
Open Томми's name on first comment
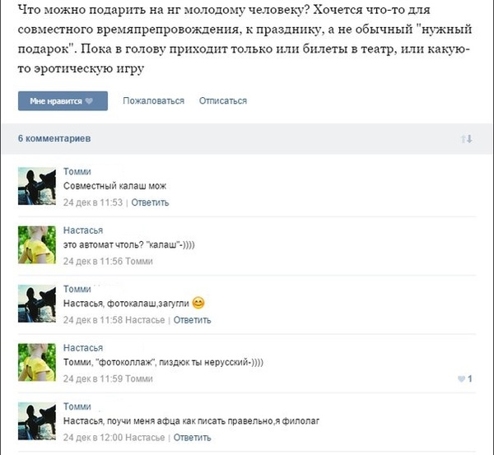tap(77, 172)
